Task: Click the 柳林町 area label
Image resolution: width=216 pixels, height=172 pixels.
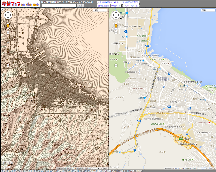Action: click(x=162, y=152)
